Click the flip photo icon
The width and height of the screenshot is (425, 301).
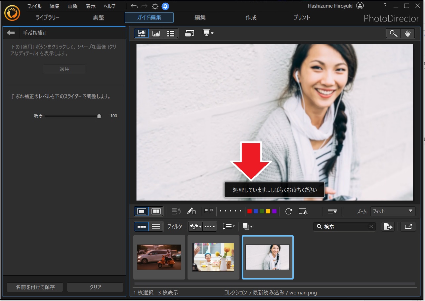(x=303, y=211)
